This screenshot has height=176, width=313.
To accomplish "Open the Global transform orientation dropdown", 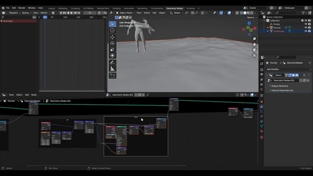I will click(177, 13).
